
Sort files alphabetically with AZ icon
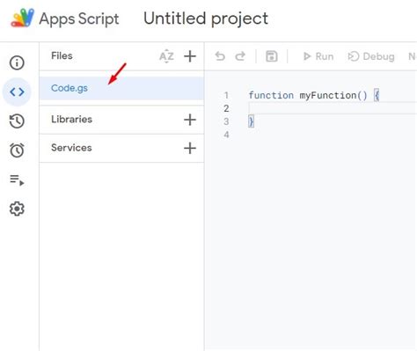[x=166, y=56]
